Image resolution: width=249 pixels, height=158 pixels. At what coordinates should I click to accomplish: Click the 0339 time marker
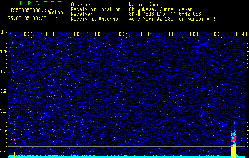click(217, 34)
